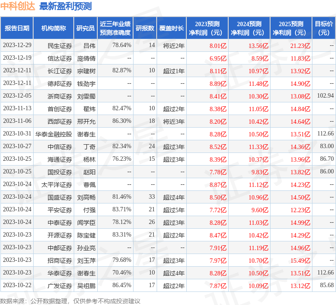The width and height of the screenshot is (336, 305).
Task: Click target price 86.70
Action: (327, 159)
